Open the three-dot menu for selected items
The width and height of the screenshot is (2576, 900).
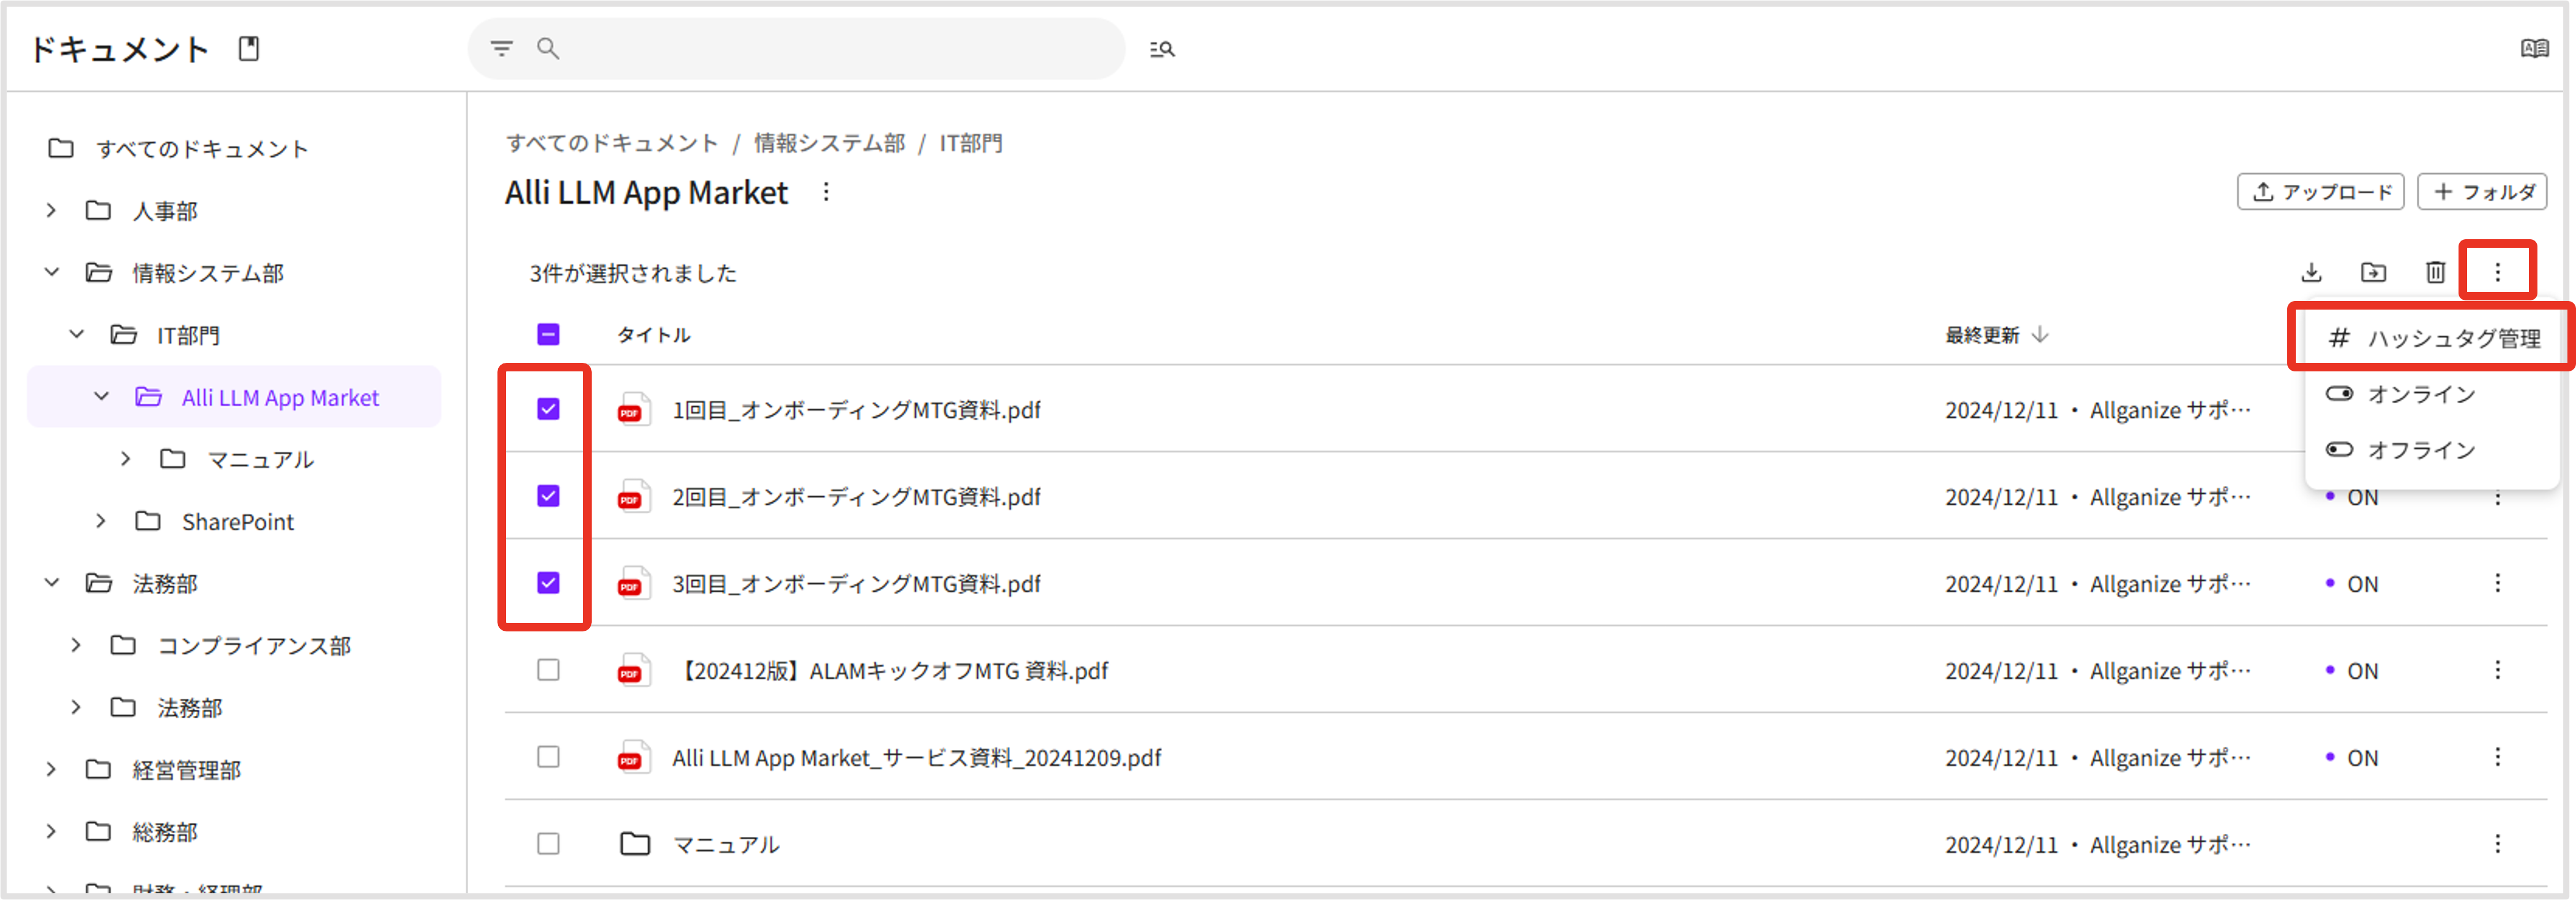coord(2497,272)
